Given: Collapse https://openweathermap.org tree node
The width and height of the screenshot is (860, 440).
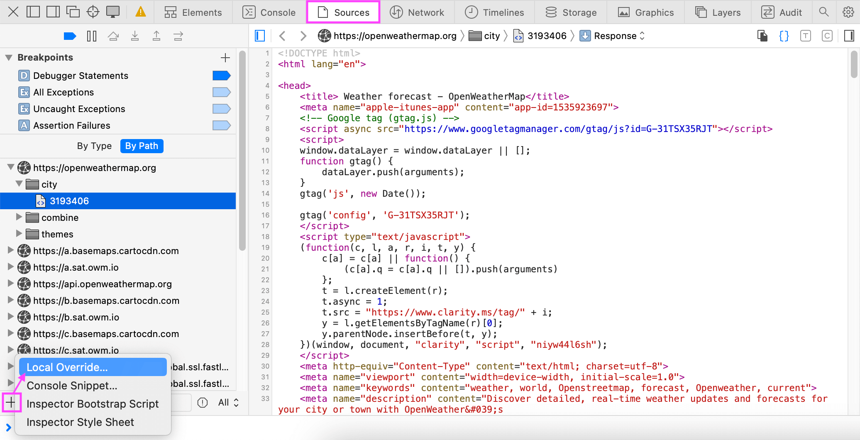Looking at the screenshot, I should (x=11, y=167).
